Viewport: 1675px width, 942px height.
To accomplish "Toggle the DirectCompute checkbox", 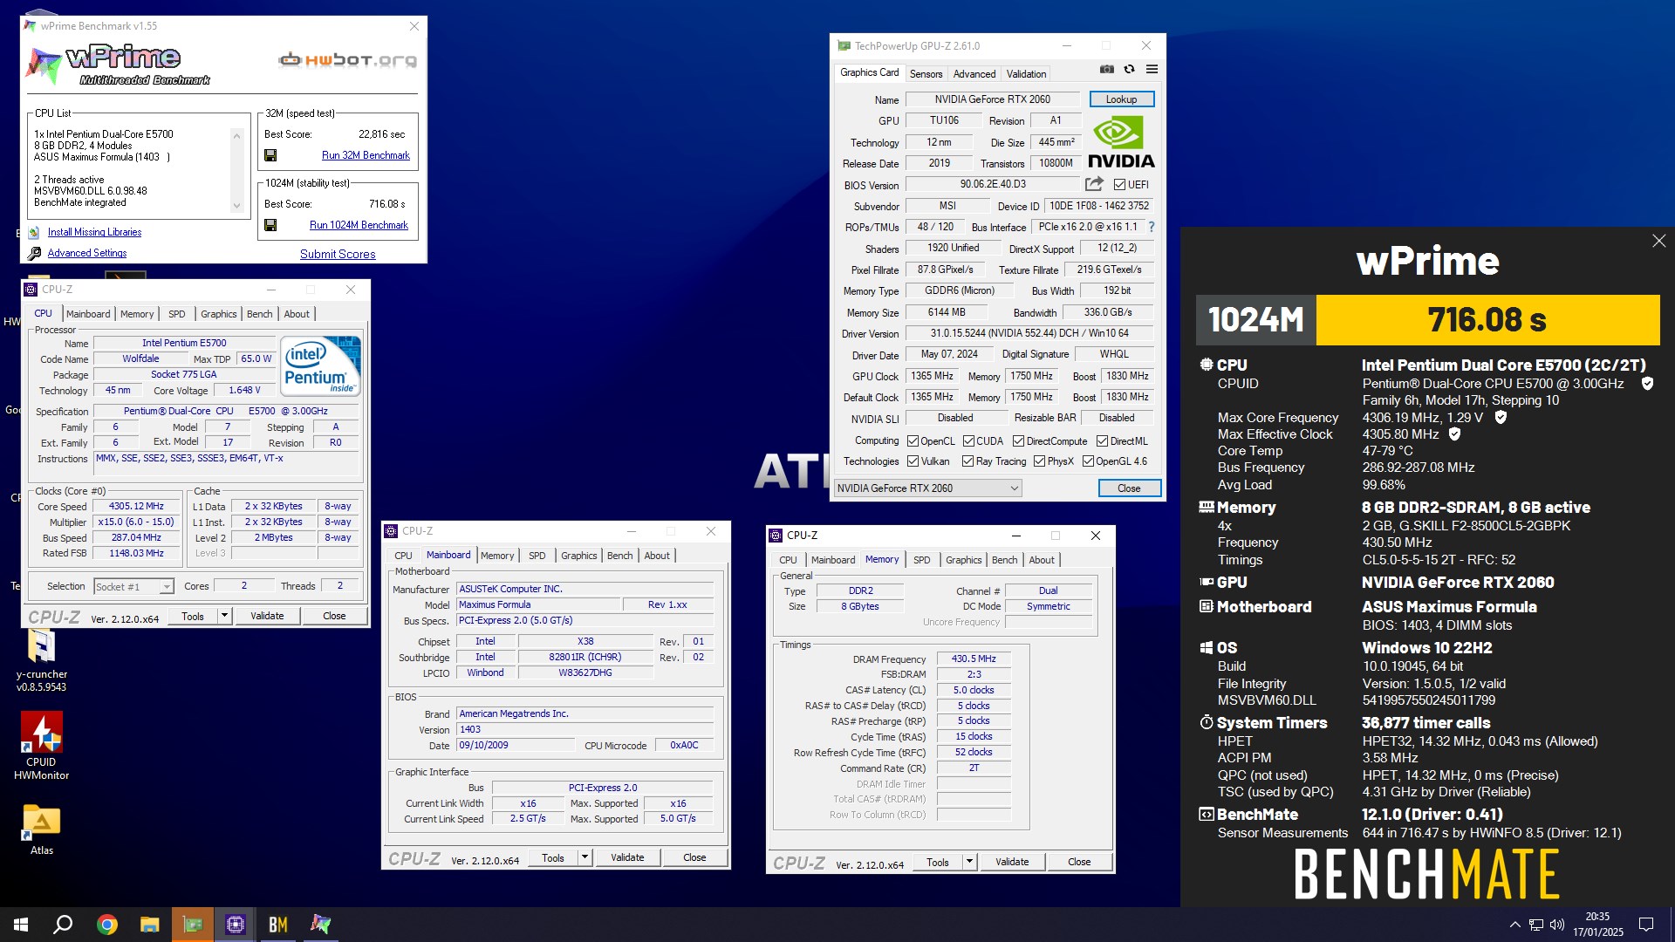I will point(1018,441).
